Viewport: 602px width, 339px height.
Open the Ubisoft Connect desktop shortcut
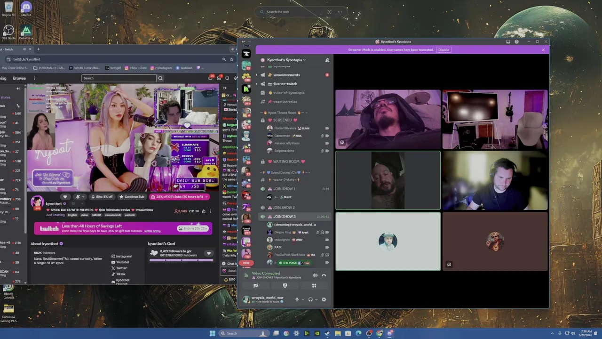(x=8, y=292)
